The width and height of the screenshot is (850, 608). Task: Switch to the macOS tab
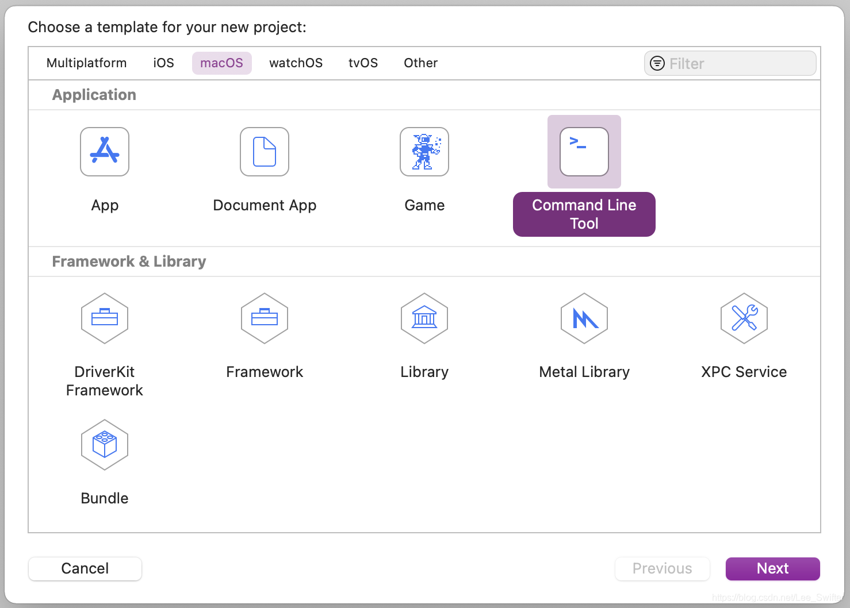221,63
